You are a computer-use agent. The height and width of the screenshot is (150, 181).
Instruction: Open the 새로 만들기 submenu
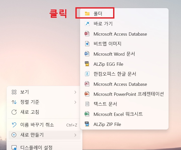click(44, 135)
